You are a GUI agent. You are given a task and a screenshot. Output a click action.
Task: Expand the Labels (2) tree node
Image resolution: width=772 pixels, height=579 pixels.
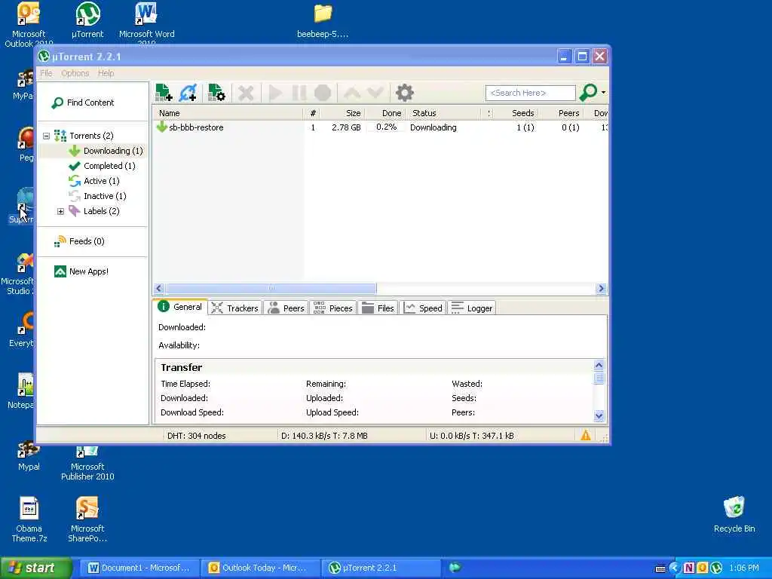tap(60, 211)
